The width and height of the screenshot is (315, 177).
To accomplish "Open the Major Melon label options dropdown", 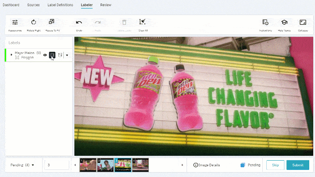I will pos(67,55).
